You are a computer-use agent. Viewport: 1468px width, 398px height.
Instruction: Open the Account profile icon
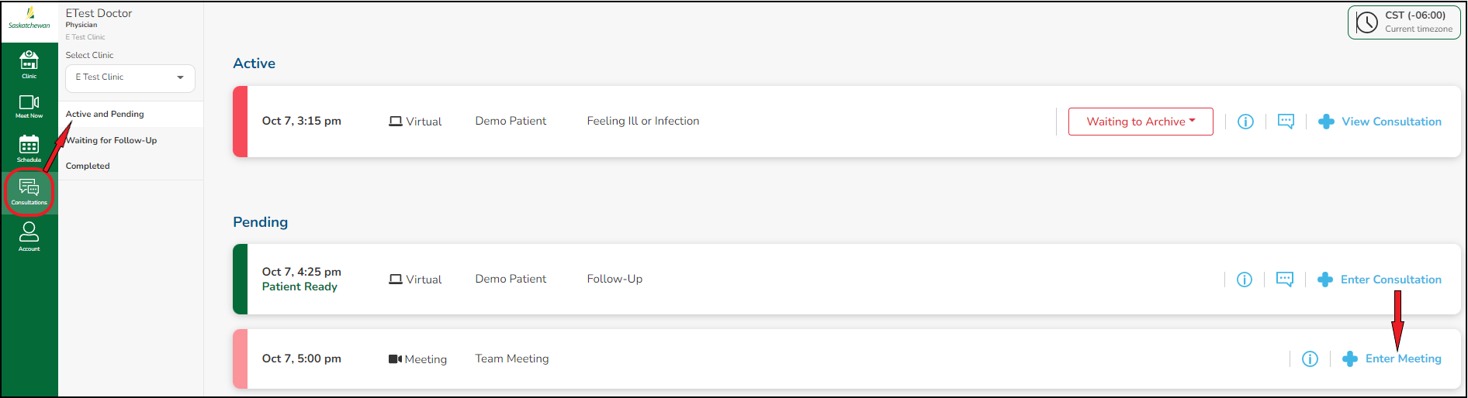(x=29, y=236)
